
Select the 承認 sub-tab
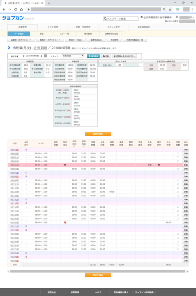tap(42, 34)
